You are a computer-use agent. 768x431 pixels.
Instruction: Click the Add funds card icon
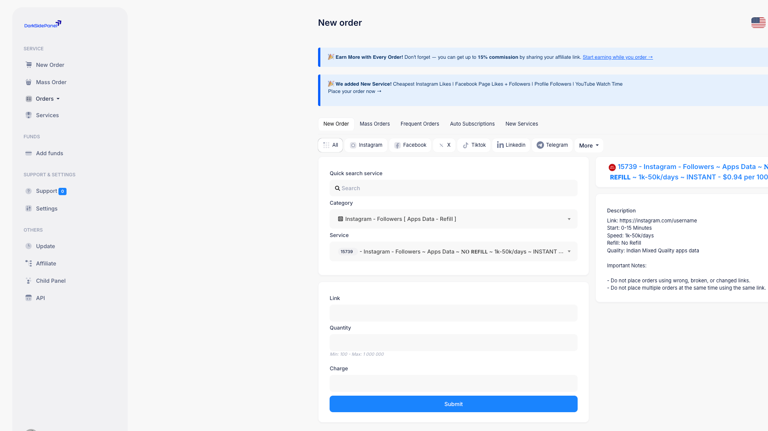28,153
